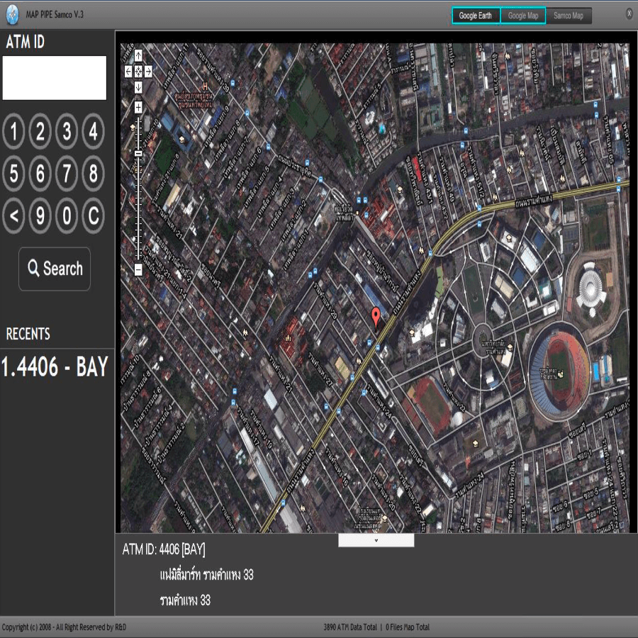Zoom in with the map plus button
The width and height of the screenshot is (638, 638).
(138, 107)
